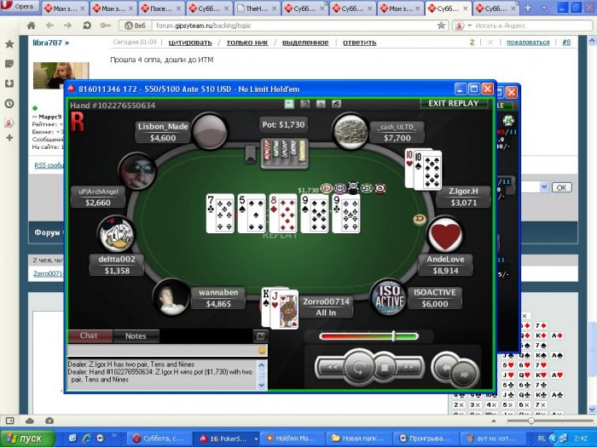Screen dimensions: 597x447
Task: Open Opera bookmarks sidebar star
Action: (x=9, y=44)
